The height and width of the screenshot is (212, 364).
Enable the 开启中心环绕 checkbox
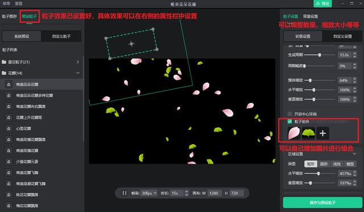[x=289, y=114]
